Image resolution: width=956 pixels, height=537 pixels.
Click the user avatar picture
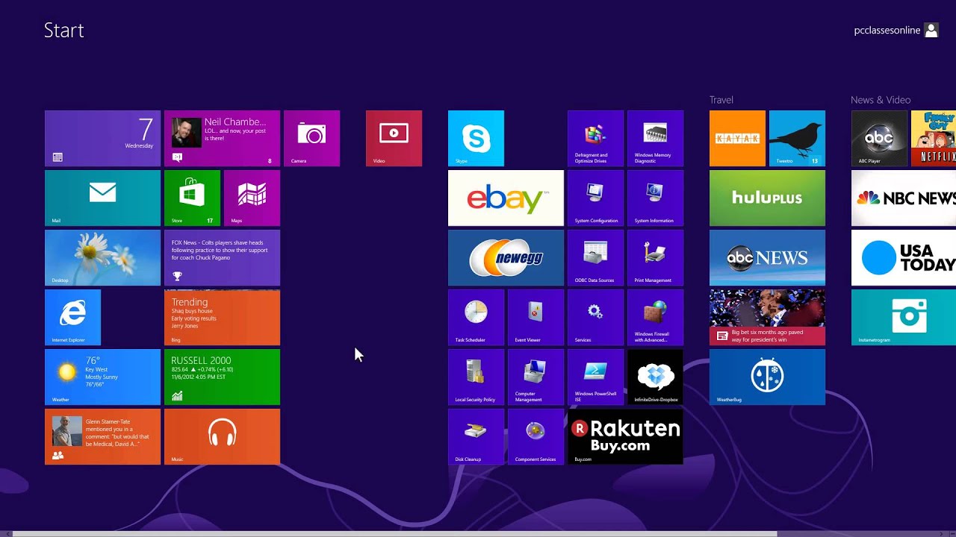coord(931,31)
